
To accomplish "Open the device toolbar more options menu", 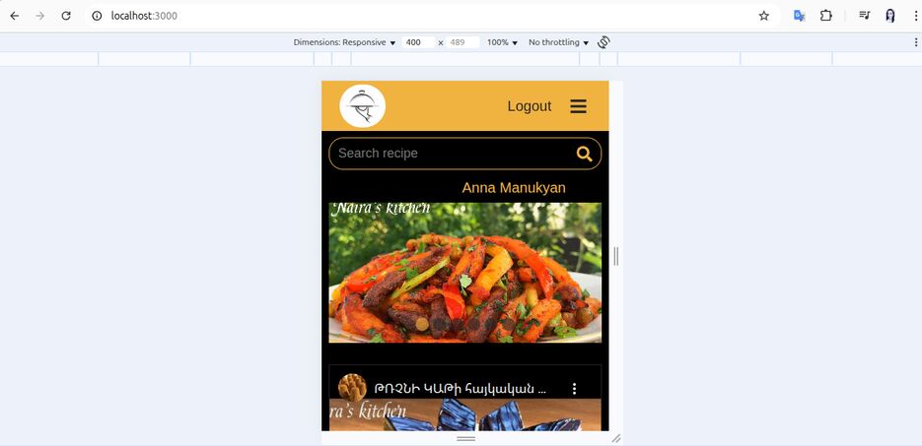I will [915, 42].
